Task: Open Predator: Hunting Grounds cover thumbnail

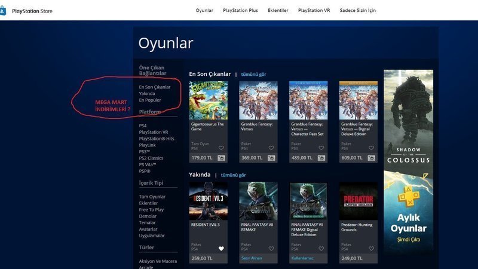Action: (358, 201)
